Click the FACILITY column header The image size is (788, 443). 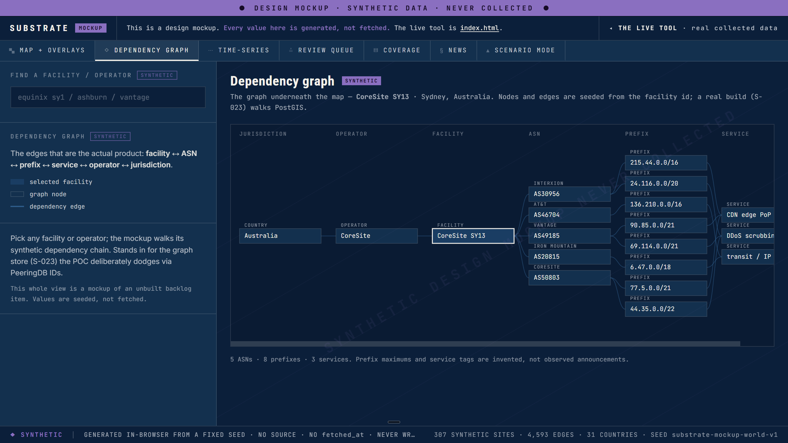point(448,134)
